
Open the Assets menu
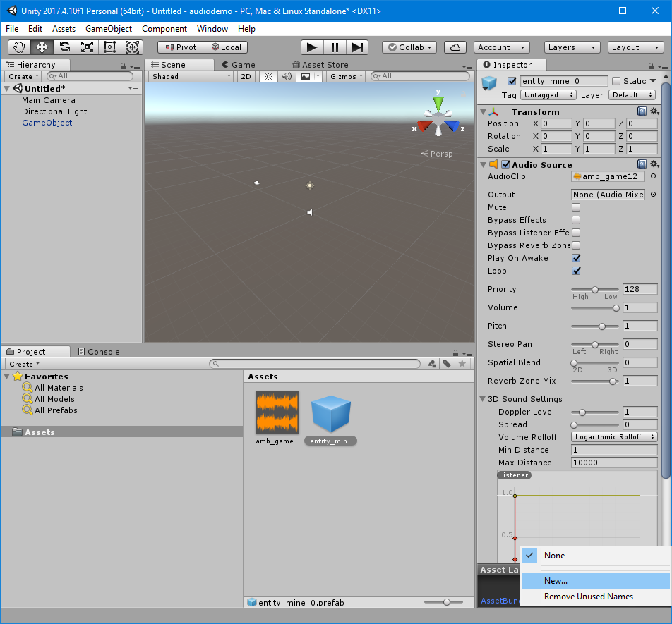tap(64, 29)
